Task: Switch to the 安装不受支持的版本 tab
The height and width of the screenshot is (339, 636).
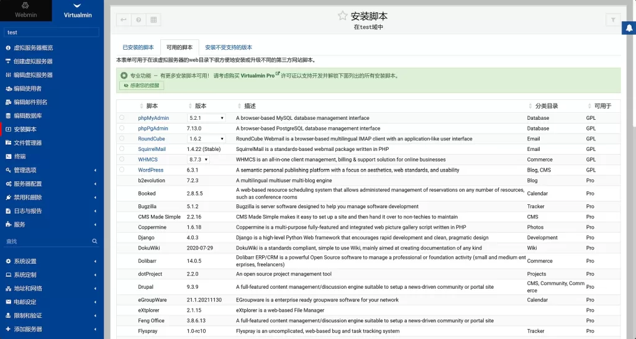Action: 229,47
